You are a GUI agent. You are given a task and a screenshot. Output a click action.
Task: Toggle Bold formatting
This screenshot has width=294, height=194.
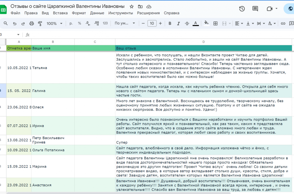coord(170,24)
